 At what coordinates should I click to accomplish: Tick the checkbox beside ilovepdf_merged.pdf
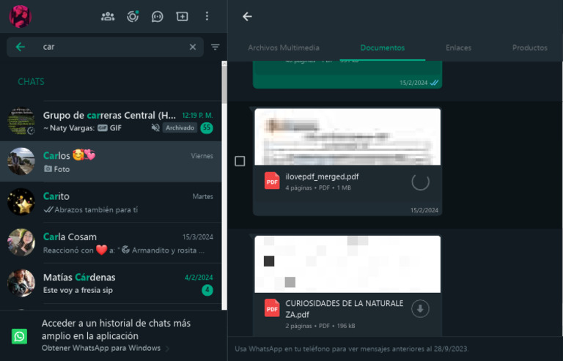coord(240,161)
